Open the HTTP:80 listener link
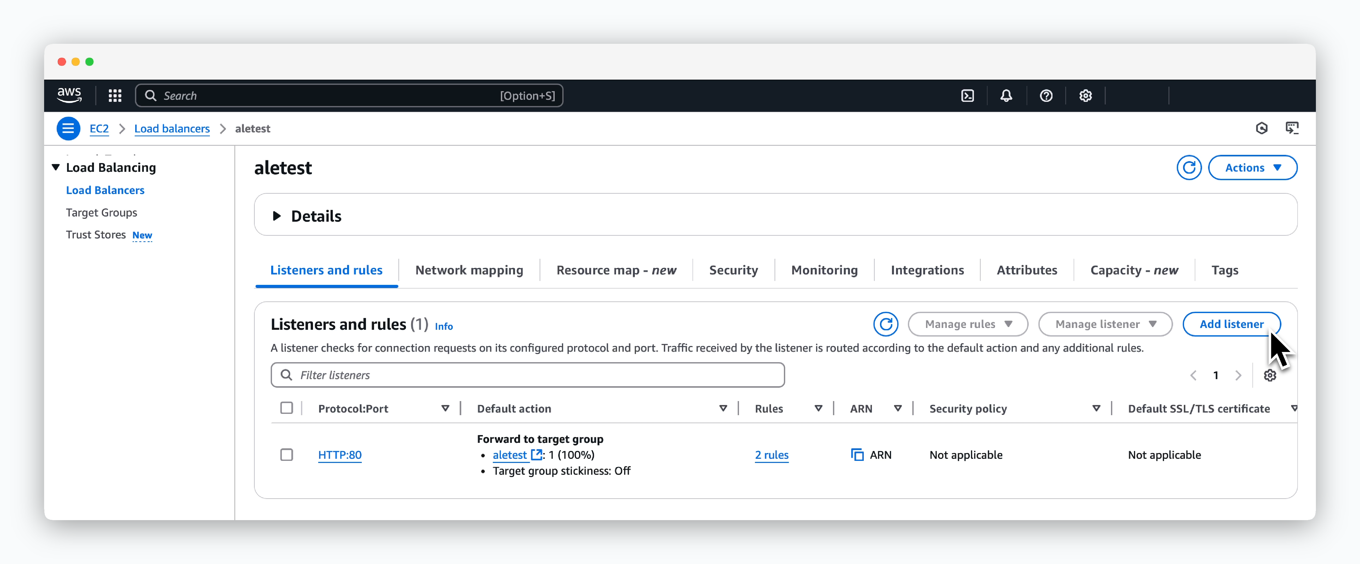Image resolution: width=1360 pixels, height=564 pixels. 340,455
